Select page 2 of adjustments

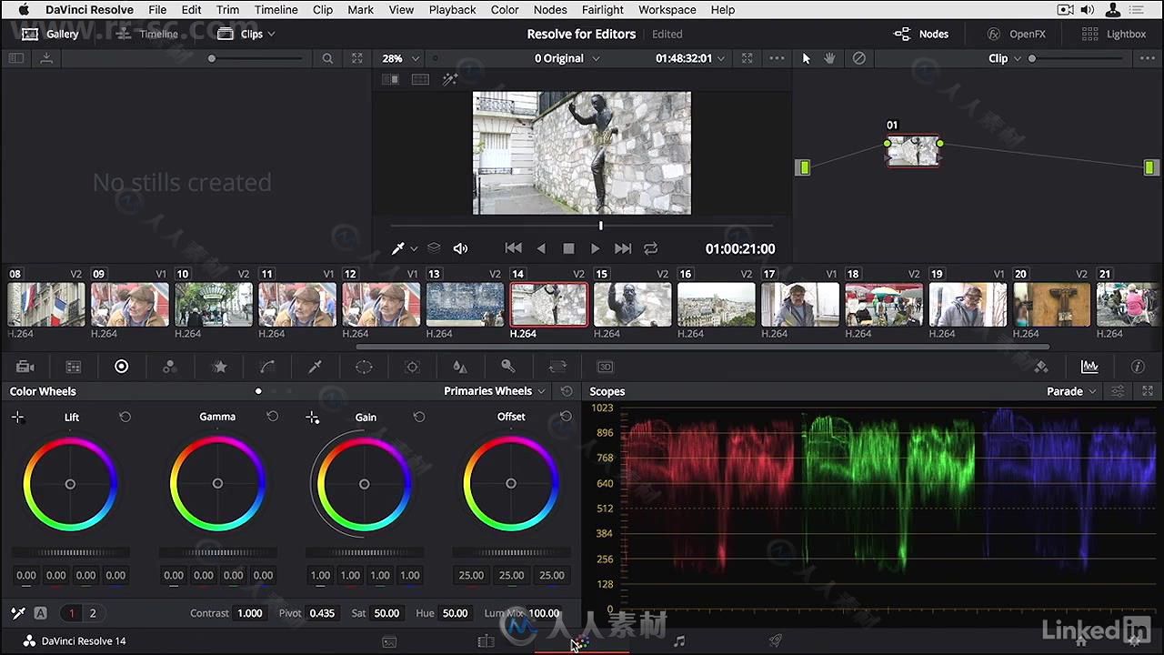92,613
